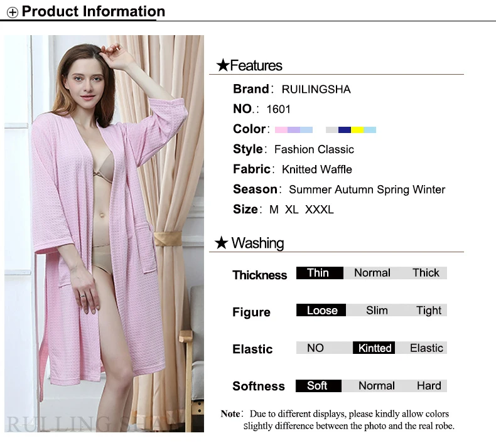Pick the navy blue color swatch
The height and width of the screenshot is (443, 496).
(345, 130)
